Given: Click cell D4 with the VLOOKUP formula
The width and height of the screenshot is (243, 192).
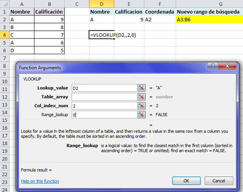Looking at the screenshot, I should click(102, 35).
